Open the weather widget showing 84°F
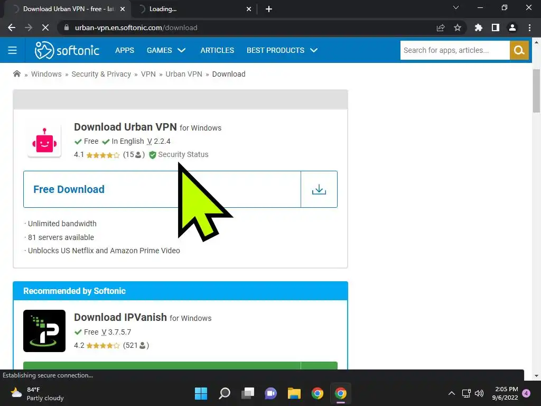The width and height of the screenshot is (541, 406). click(37, 393)
